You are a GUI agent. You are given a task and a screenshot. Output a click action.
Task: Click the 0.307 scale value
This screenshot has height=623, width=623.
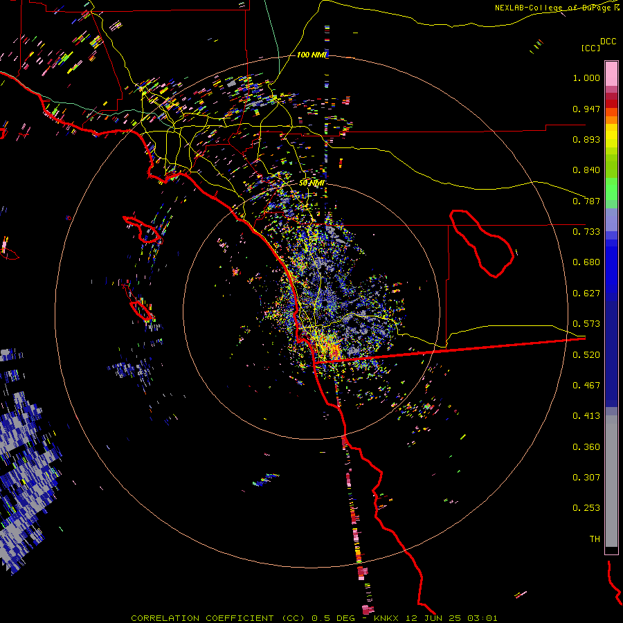click(586, 478)
